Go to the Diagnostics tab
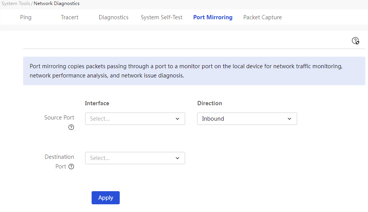The height and width of the screenshot is (212, 368). pos(114,17)
